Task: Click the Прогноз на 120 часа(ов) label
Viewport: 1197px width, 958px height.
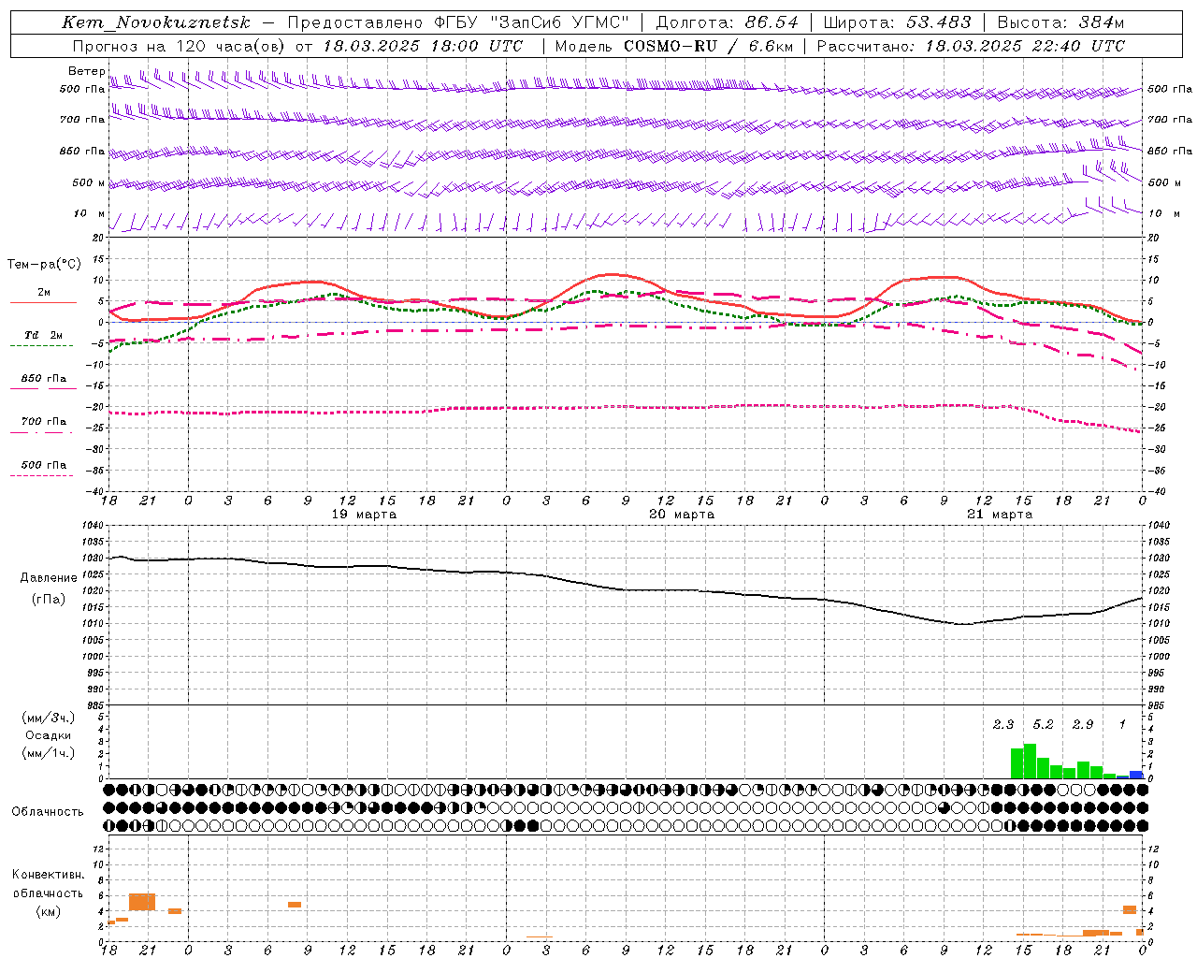Action: pyautogui.click(x=178, y=46)
